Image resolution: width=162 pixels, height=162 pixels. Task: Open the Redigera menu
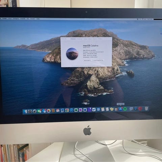(x=16, y=19)
